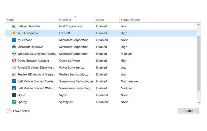Select the Opera Browser Assistant icon
Viewport: 207px width, 131px height.
click(14, 61)
